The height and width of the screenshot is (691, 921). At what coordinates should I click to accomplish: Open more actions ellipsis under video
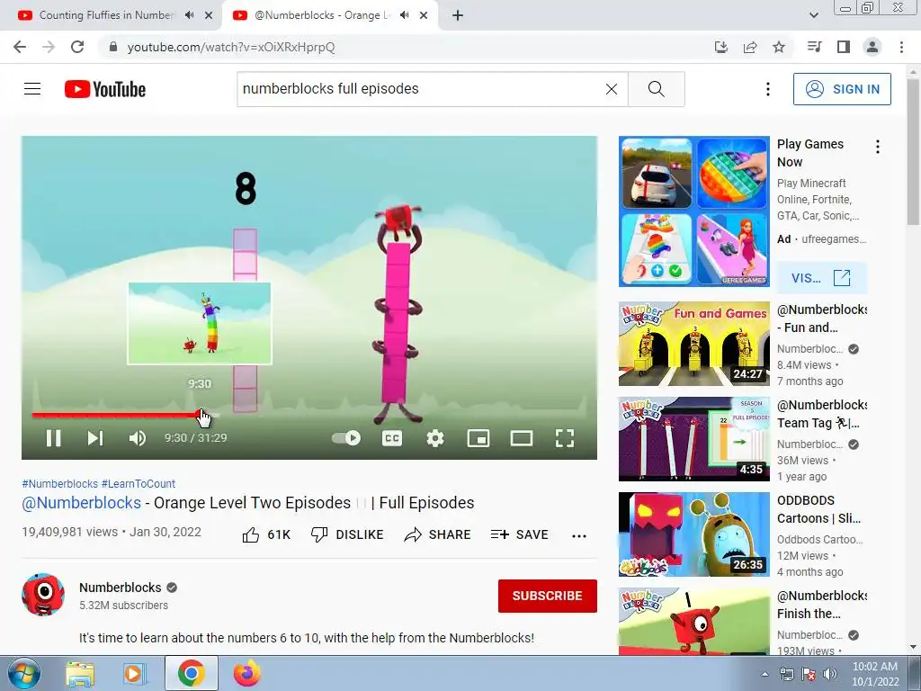coord(579,535)
